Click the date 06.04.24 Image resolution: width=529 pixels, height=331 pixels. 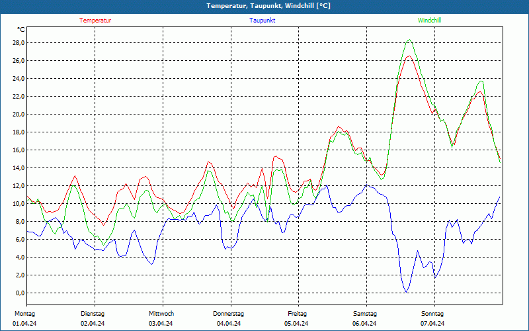364,324
